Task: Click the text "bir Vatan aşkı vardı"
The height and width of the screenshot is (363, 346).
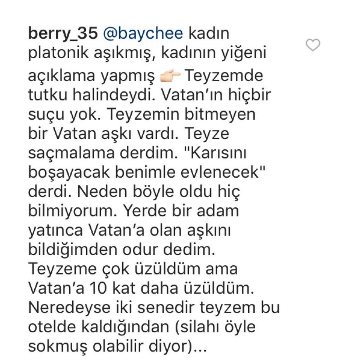Action: (103, 134)
